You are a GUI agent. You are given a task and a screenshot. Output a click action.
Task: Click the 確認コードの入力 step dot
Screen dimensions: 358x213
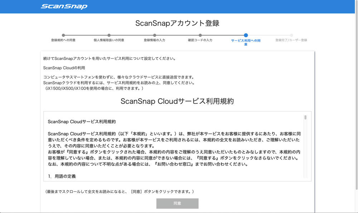200,35
